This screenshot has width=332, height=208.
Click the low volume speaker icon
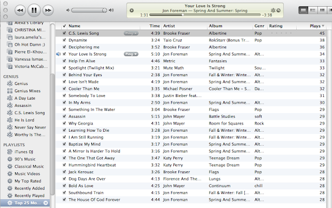coord(68,10)
